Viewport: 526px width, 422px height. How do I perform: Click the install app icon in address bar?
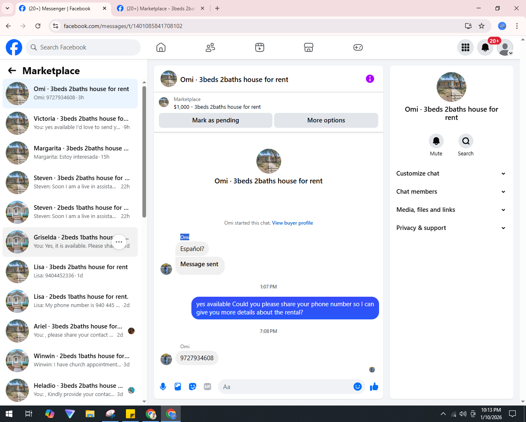point(468,26)
